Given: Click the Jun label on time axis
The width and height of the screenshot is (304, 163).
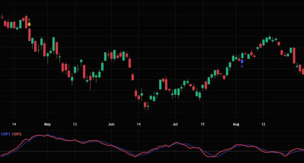Looking at the screenshot, I should [111, 124].
